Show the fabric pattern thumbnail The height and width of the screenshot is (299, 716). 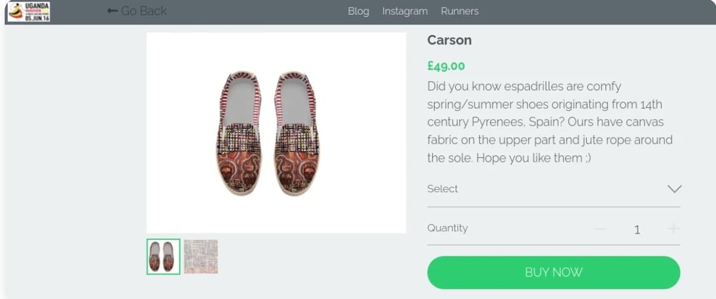[200, 257]
